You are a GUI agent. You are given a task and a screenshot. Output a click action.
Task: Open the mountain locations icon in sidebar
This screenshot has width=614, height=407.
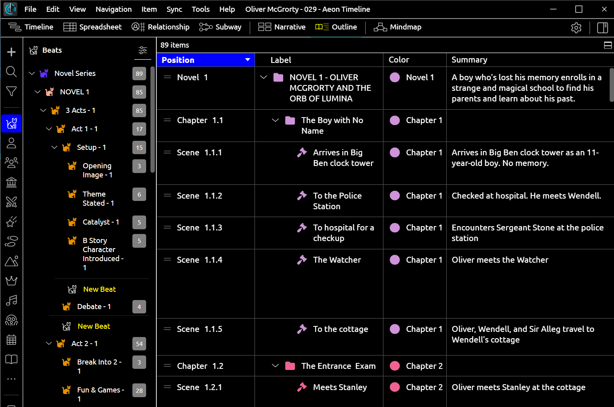(11, 261)
